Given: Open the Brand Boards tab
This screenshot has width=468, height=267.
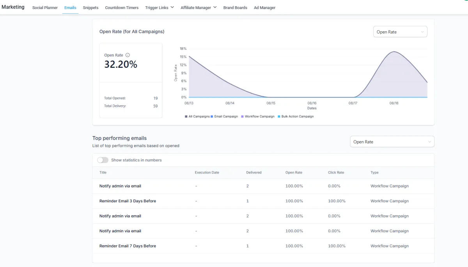Looking at the screenshot, I should (x=235, y=8).
